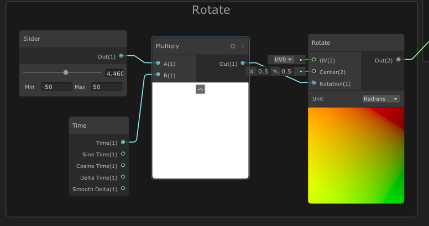Viewport: 429px width, 226px height.
Task: Click the Sine Time(1) output port
Action: (x=123, y=154)
